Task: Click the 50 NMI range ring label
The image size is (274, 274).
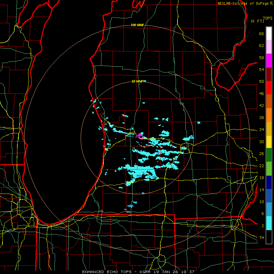Action: (137, 81)
